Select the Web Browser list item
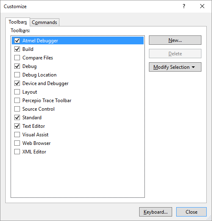Viewport: 212px width, 221px height. click(78, 143)
